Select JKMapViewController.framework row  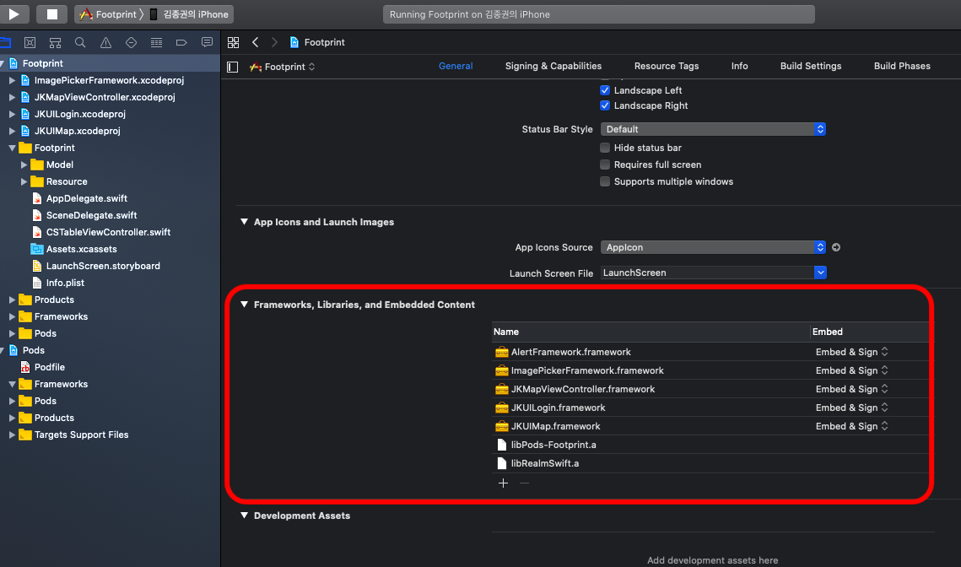[x=711, y=389]
